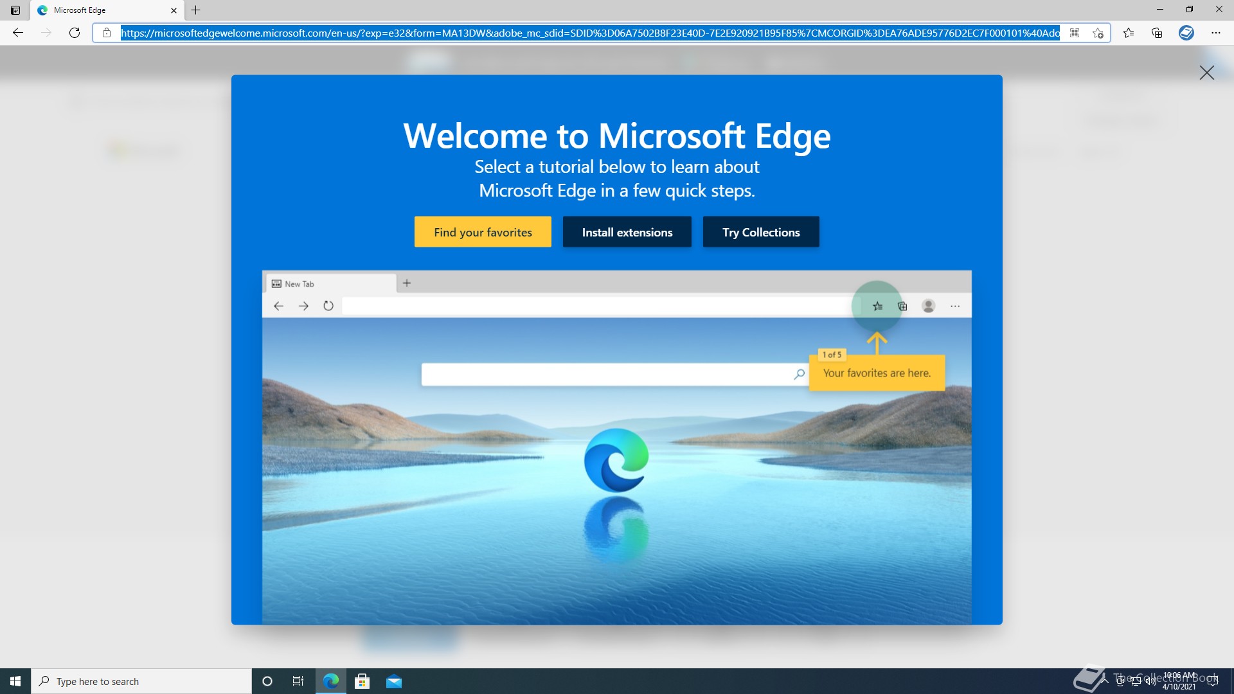Click magnifier icon in preview search box
Screen dimensions: 1234x694
[799, 374]
